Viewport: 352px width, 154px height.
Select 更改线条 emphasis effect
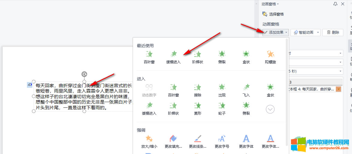point(197,141)
